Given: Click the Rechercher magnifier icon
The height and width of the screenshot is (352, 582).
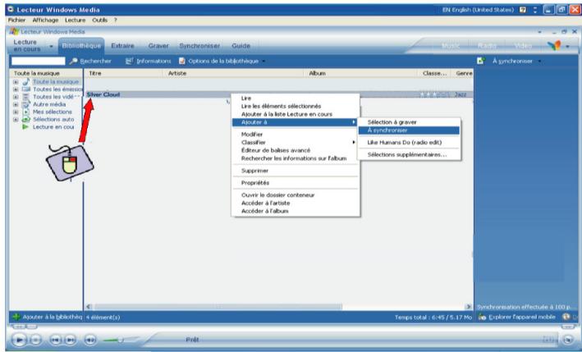Looking at the screenshot, I should click(74, 62).
